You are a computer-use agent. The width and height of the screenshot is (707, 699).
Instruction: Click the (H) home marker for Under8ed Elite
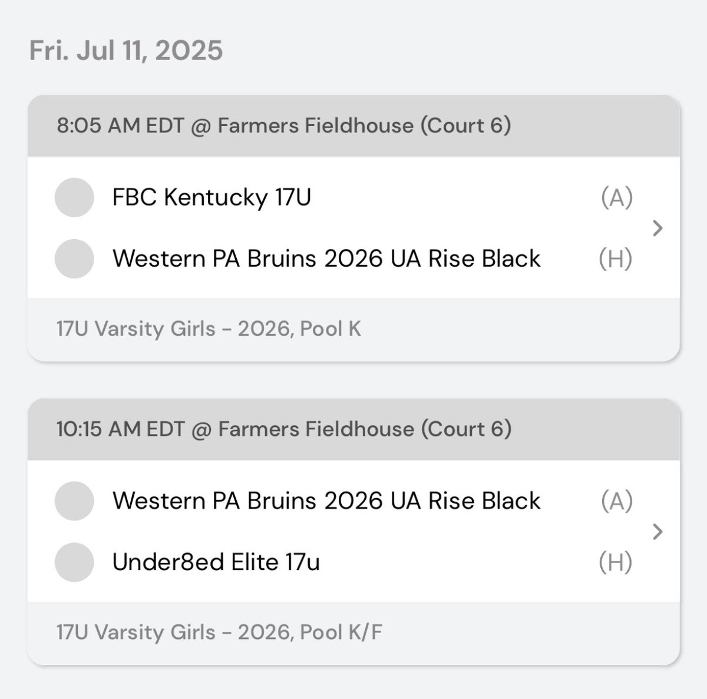pos(616,562)
